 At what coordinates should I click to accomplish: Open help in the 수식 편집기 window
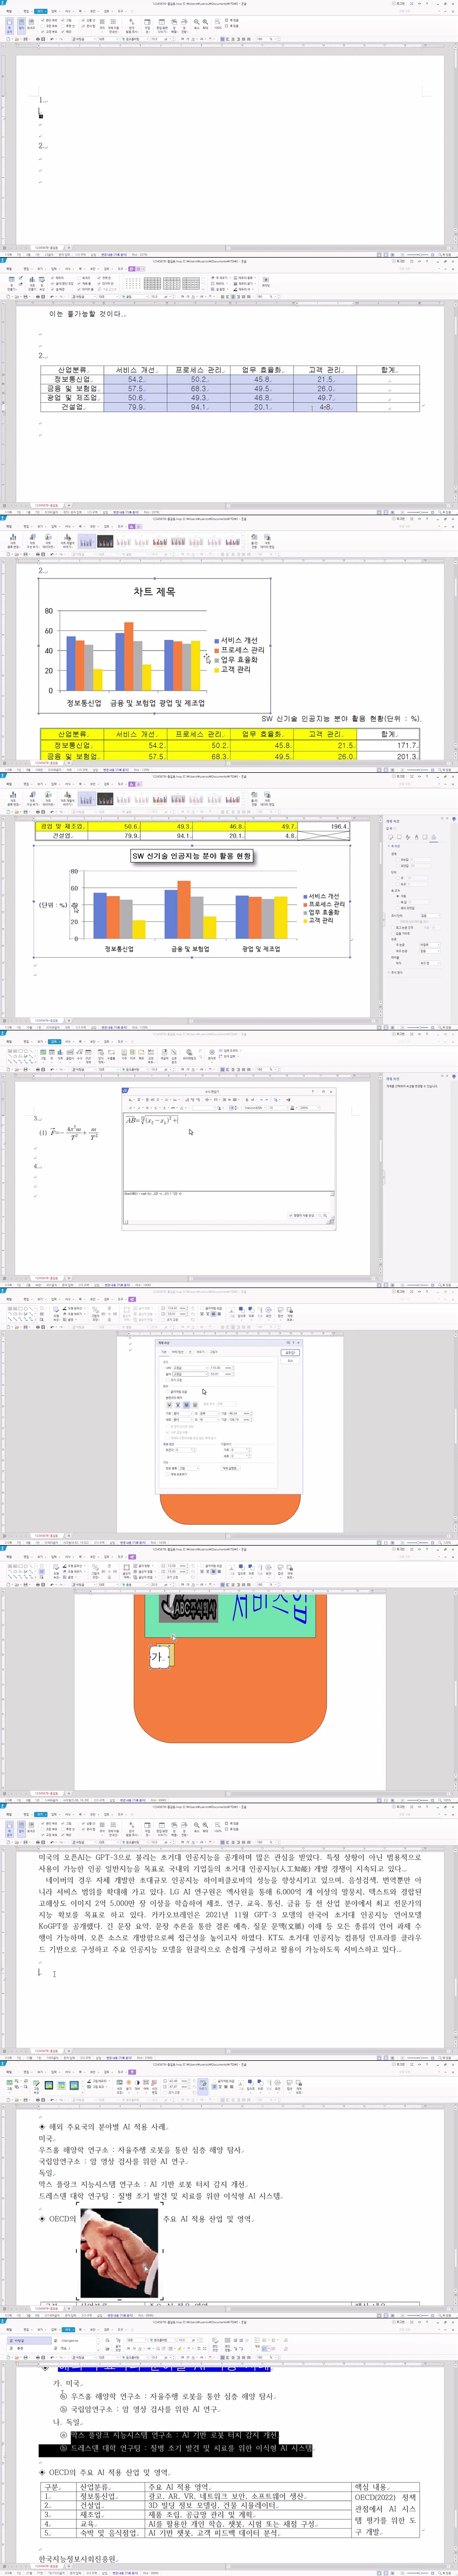click(x=311, y=1091)
